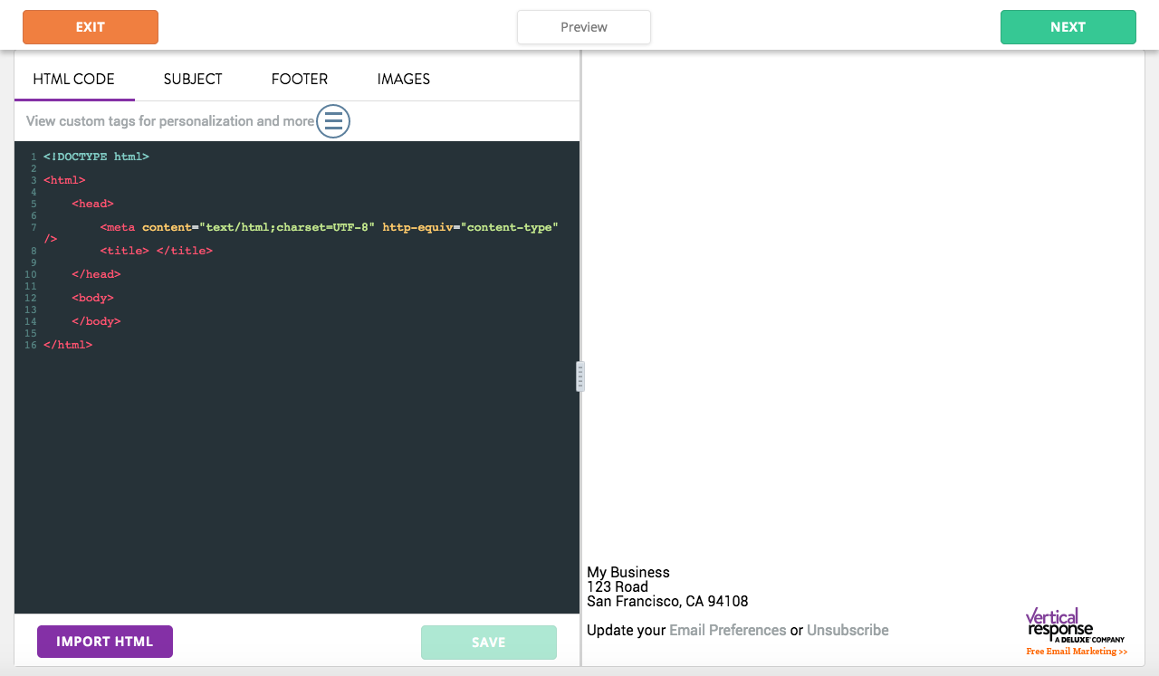The height and width of the screenshot is (676, 1159).
Task: Proceed with the NEXT button
Action: click(1068, 27)
